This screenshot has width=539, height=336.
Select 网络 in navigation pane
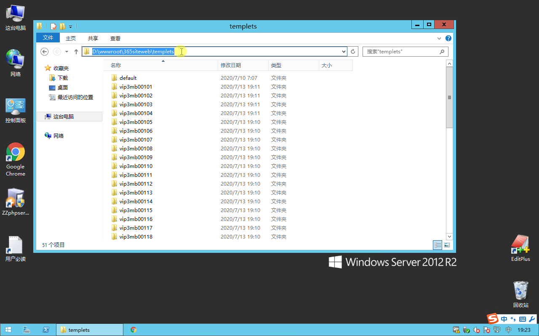pos(59,136)
